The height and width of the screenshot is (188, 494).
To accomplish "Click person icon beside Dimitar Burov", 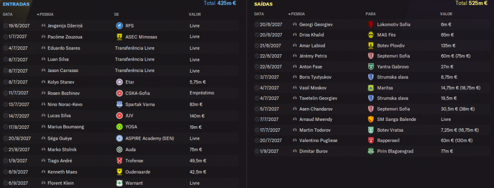I will point(295,151).
